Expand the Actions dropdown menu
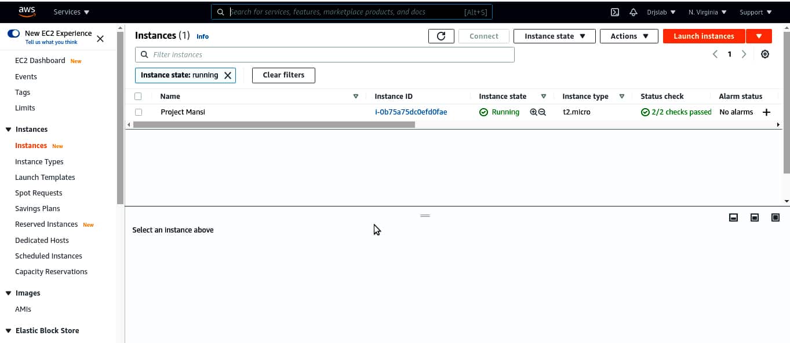This screenshot has width=790, height=343. (x=629, y=36)
